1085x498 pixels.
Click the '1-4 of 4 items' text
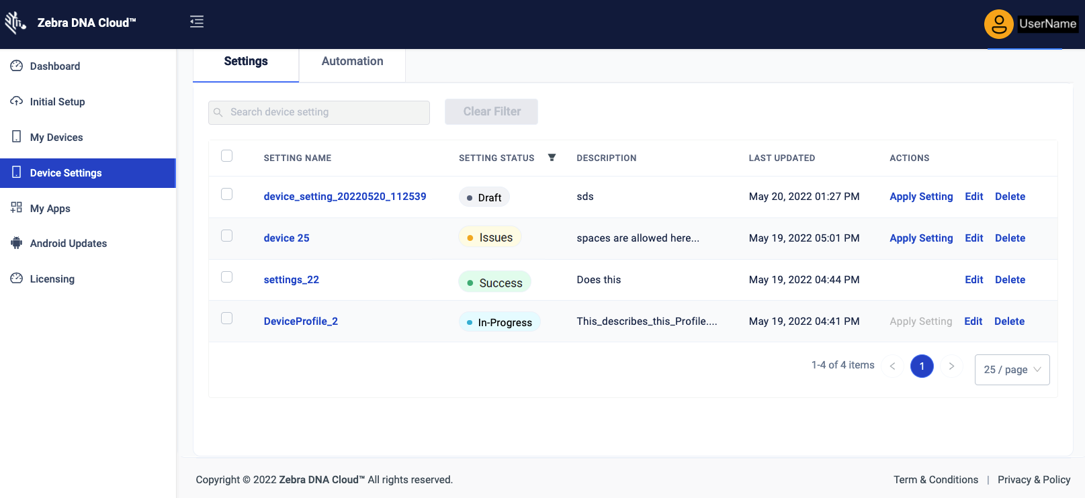click(843, 365)
